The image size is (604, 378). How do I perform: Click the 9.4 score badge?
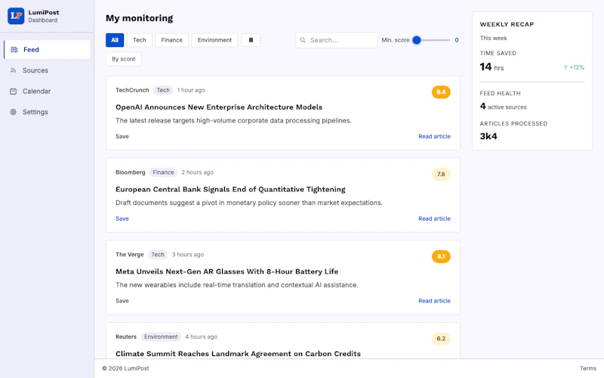pyautogui.click(x=441, y=92)
